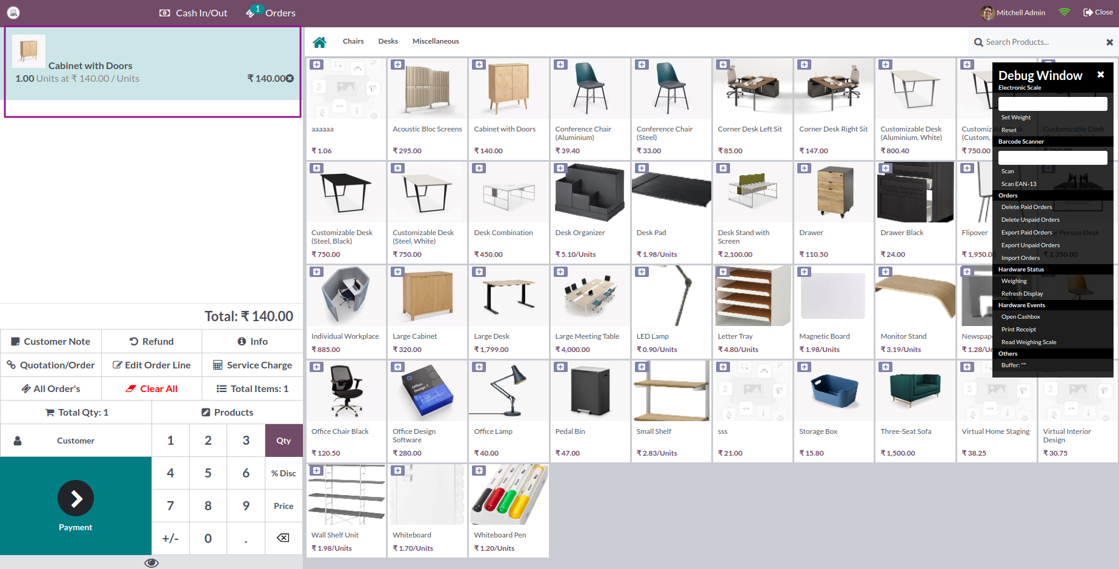Switch to the Miscellaneous tab
The height and width of the screenshot is (569, 1119).
(x=436, y=41)
